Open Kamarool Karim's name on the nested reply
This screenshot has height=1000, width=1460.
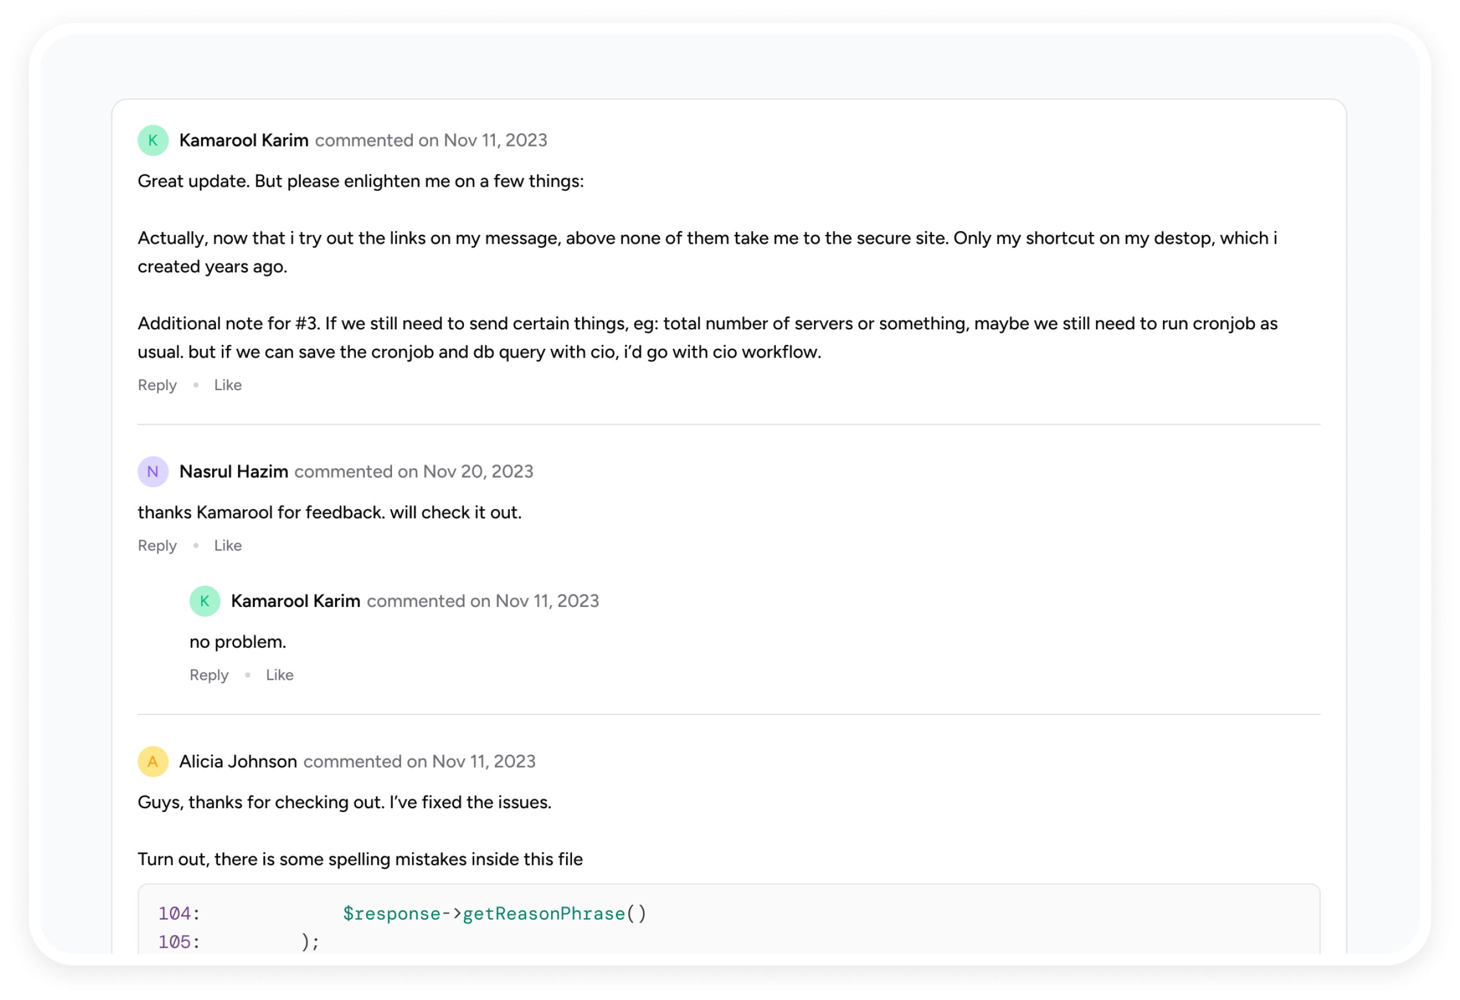[295, 601]
